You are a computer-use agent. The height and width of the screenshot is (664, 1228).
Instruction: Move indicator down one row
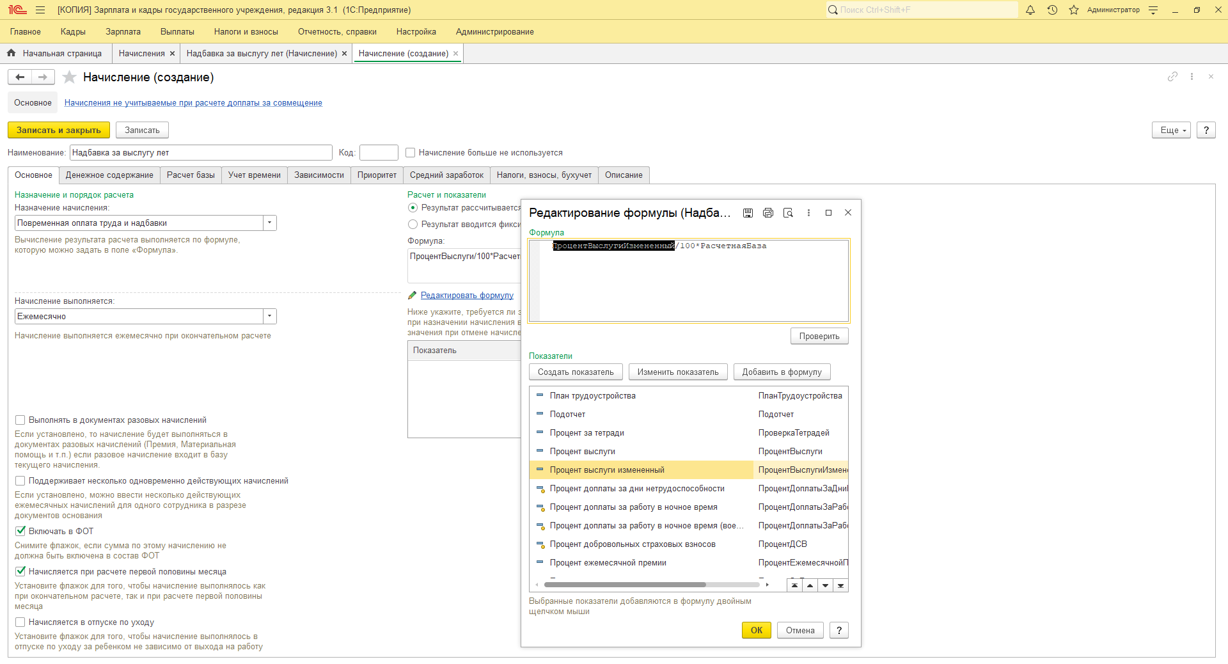(x=825, y=585)
